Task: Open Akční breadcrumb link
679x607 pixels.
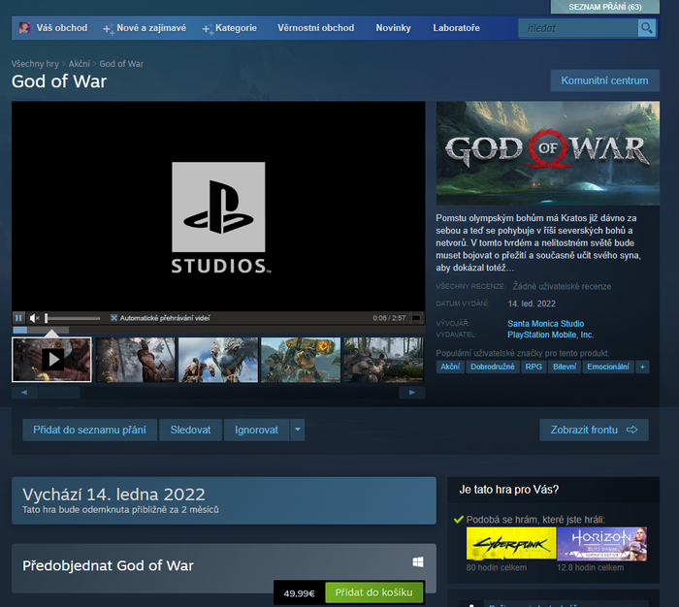Action: [80, 64]
